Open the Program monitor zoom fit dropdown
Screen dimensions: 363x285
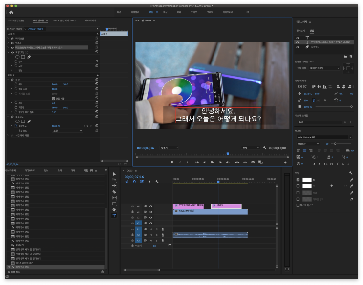pos(169,148)
